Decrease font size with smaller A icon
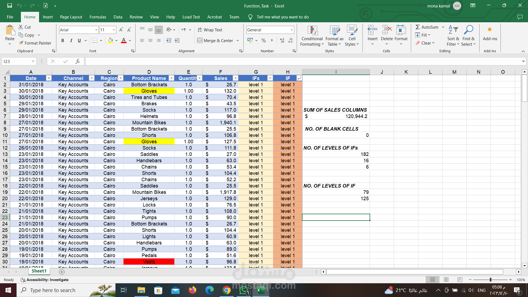528x297 pixels. coord(129,30)
